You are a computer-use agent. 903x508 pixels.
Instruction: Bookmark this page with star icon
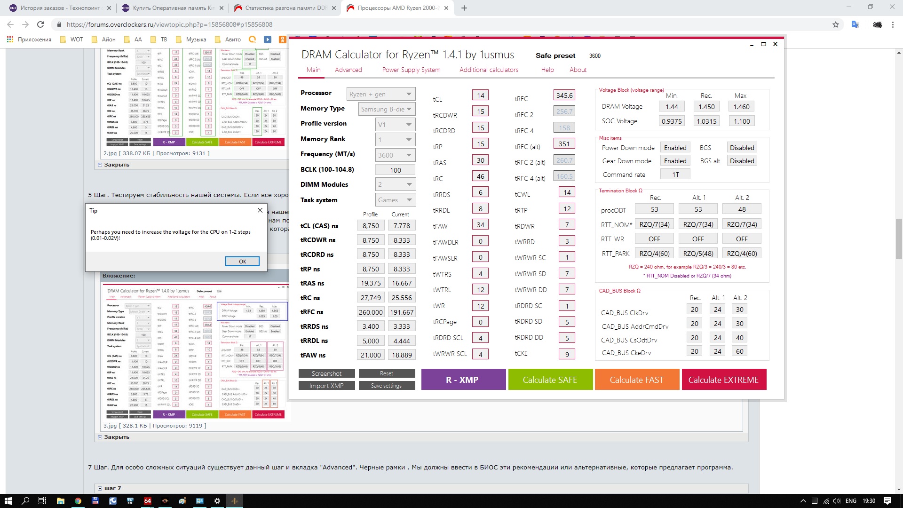pos(836,24)
